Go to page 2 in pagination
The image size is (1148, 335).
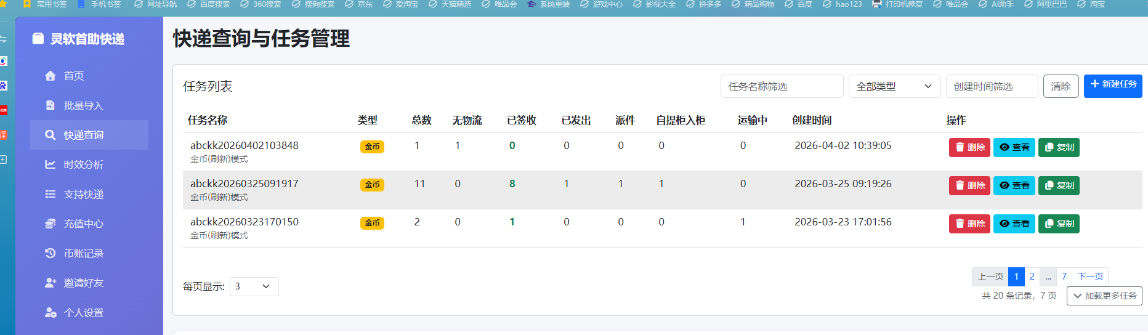point(1032,276)
